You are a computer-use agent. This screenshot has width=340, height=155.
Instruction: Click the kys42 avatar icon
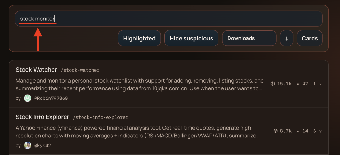[x=28, y=146]
